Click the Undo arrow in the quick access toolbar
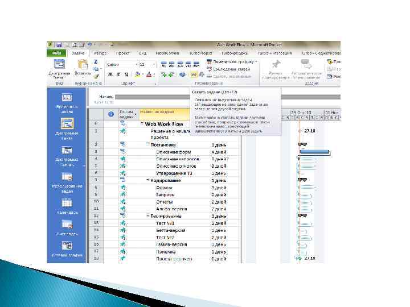This screenshot has height=307, width=410. 89,45
